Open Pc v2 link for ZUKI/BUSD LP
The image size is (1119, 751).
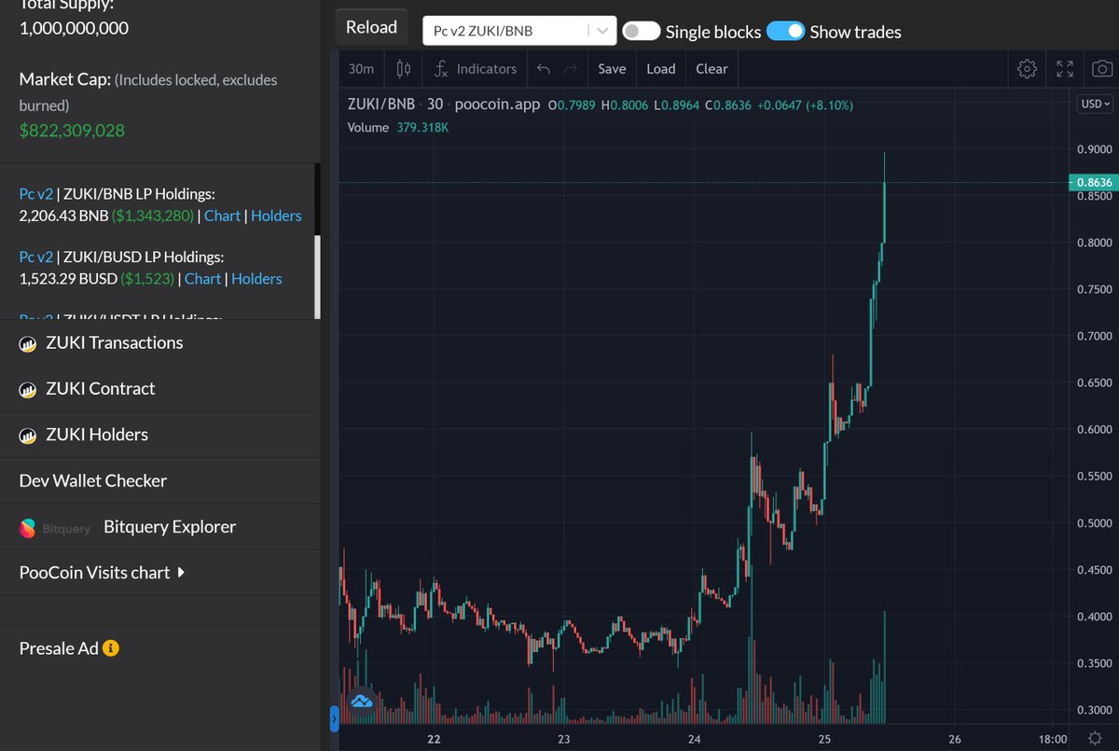pyautogui.click(x=36, y=257)
